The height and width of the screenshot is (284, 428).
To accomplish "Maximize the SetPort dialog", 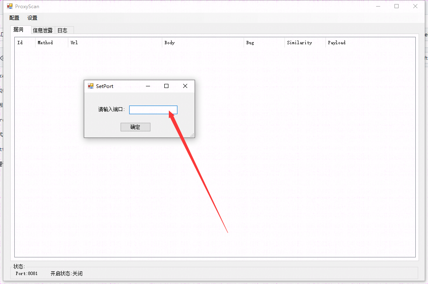I will pos(166,86).
